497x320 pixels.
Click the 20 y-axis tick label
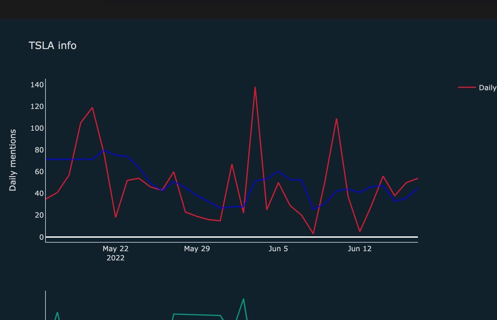tap(39, 215)
